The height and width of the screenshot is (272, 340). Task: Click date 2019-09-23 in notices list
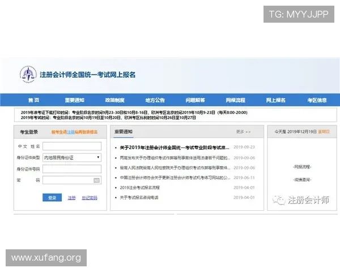tap(244, 147)
